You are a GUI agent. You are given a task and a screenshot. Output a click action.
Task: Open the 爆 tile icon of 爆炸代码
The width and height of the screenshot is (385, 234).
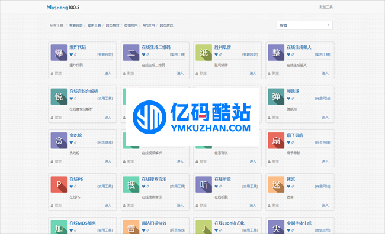coord(59,53)
